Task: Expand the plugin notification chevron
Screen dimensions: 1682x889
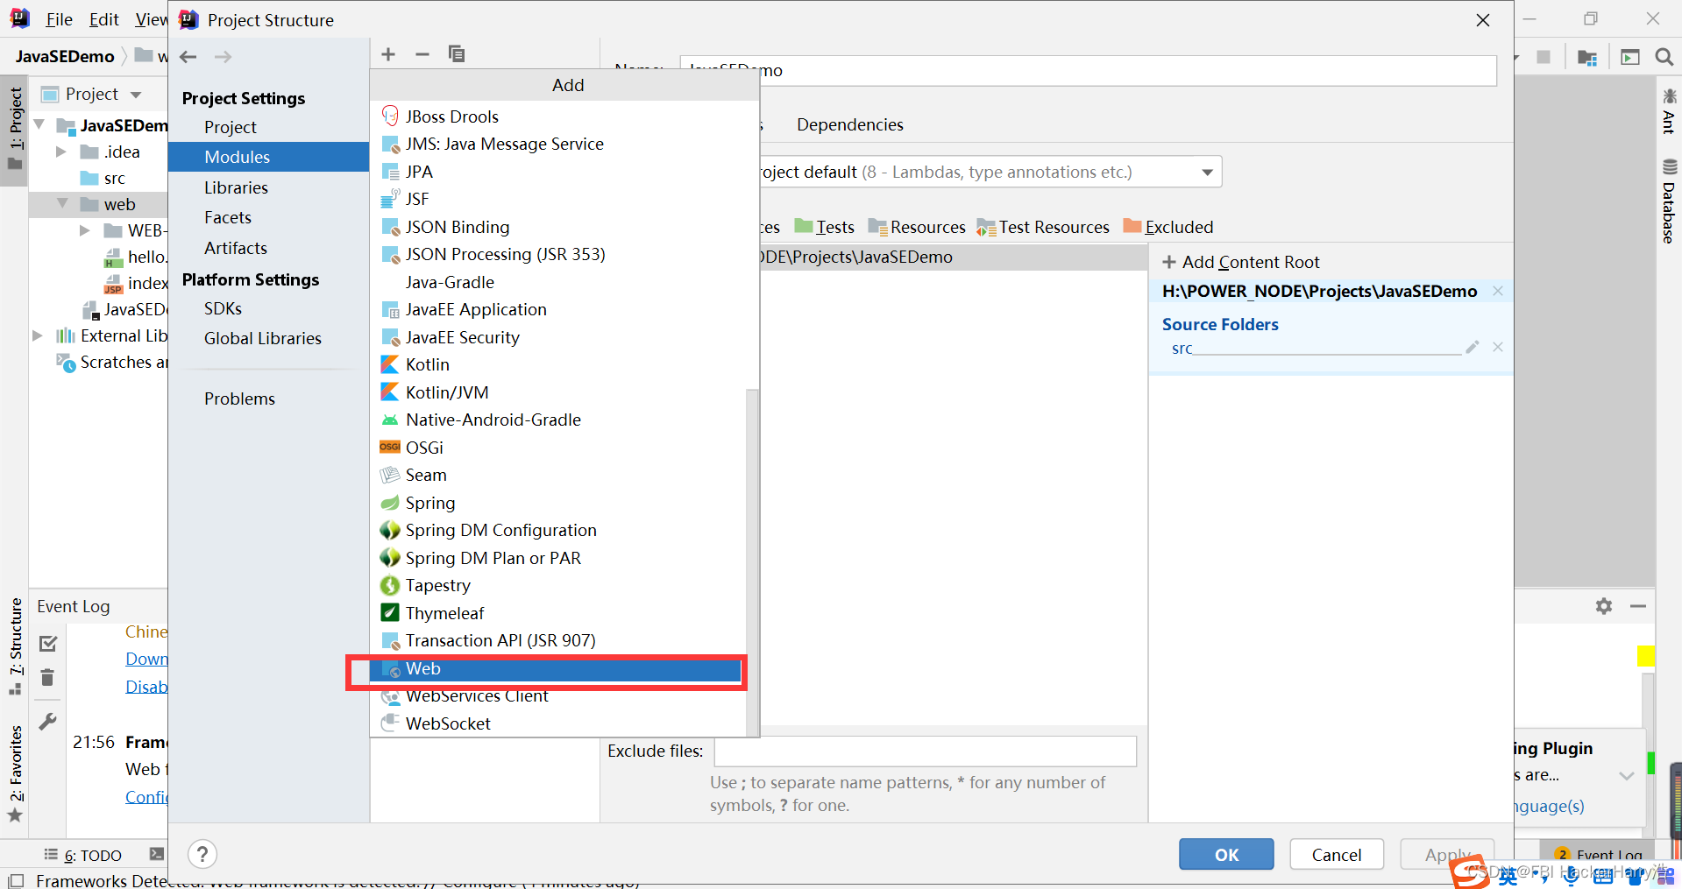Action: coord(1627,775)
